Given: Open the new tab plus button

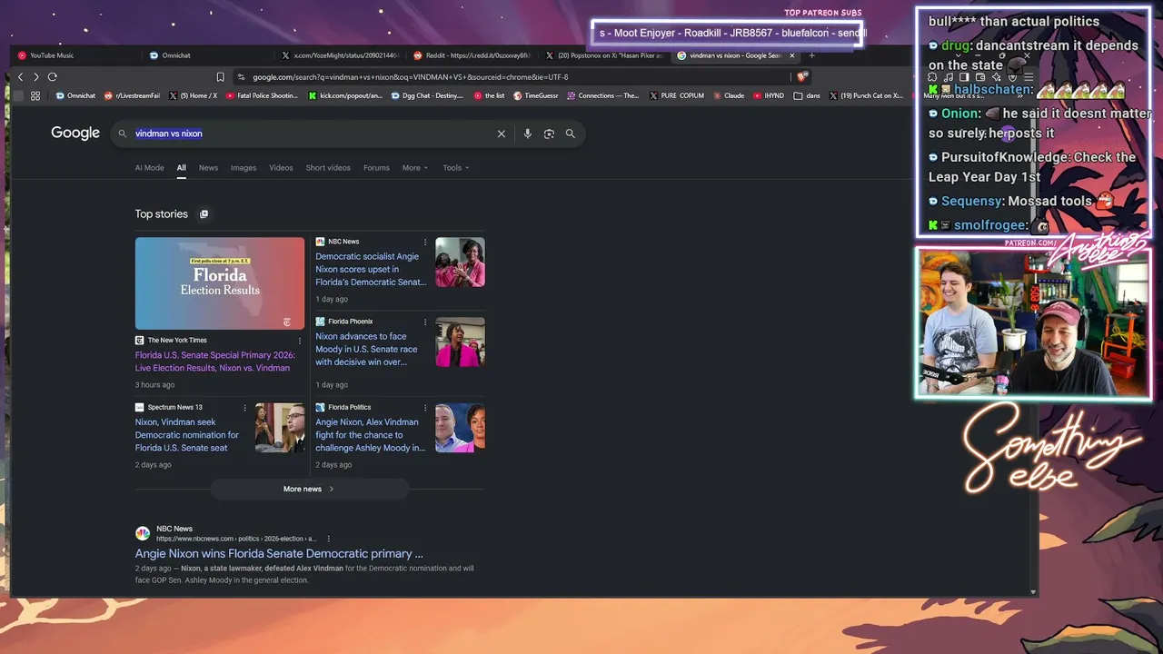Looking at the screenshot, I should coord(811,55).
